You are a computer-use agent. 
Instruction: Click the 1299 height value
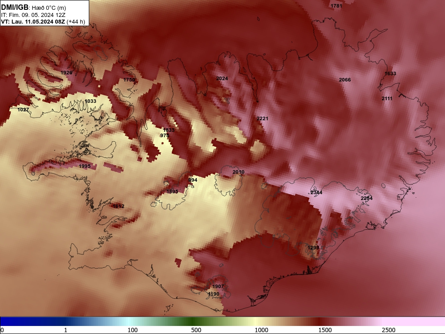[x=313, y=248]
